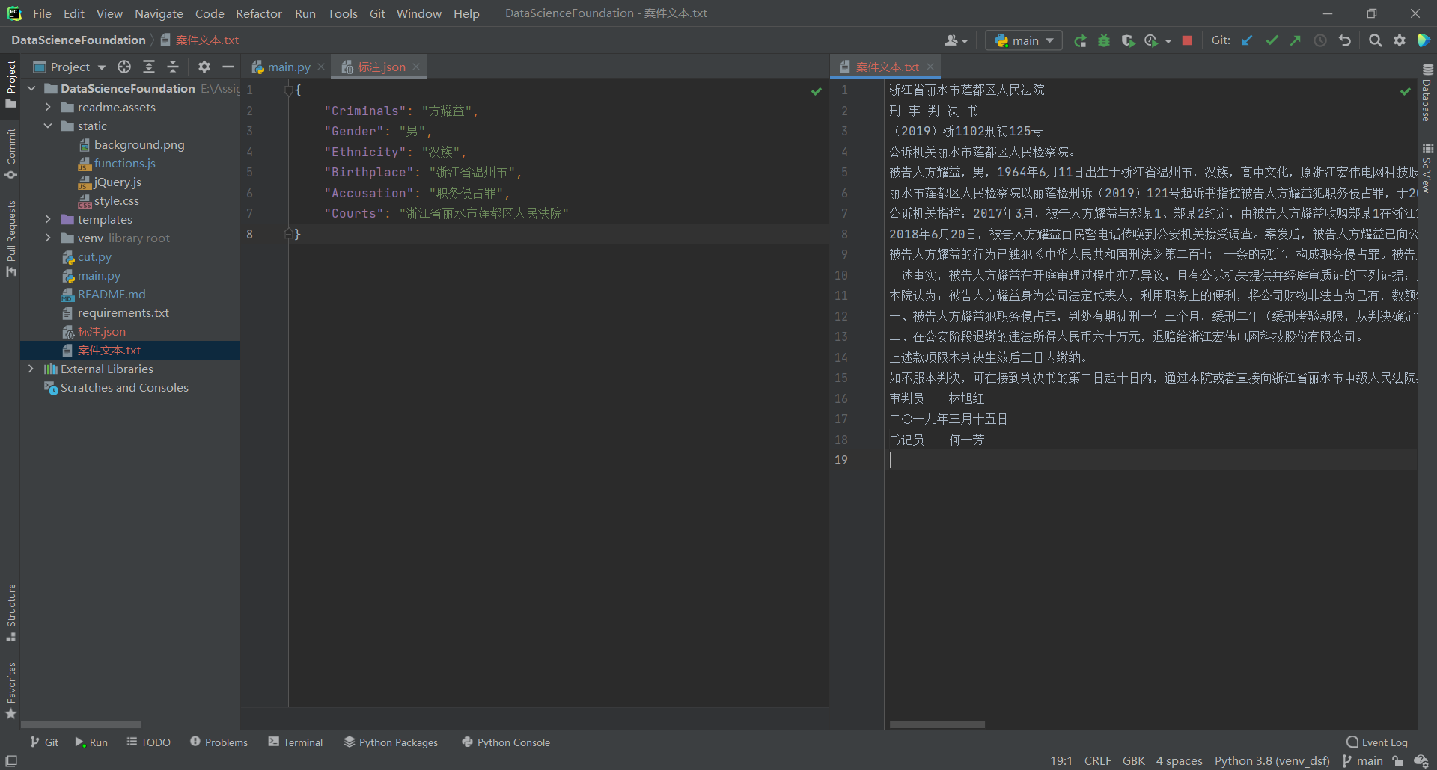Open the File menu
The image size is (1437, 770).
pyautogui.click(x=42, y=13)
